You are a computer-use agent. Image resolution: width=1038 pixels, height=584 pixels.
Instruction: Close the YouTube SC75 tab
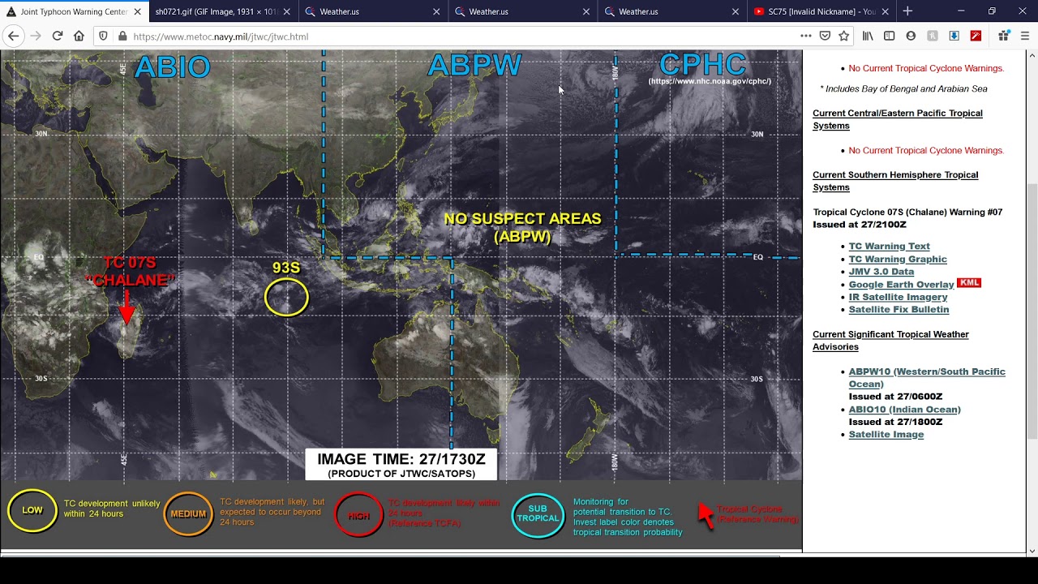click(x=885, y=11)
